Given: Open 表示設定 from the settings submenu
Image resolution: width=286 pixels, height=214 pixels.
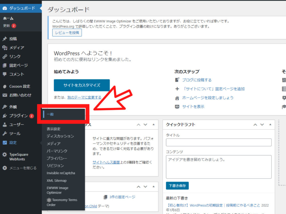Looking at the screenshot, I should pos(53,129).
